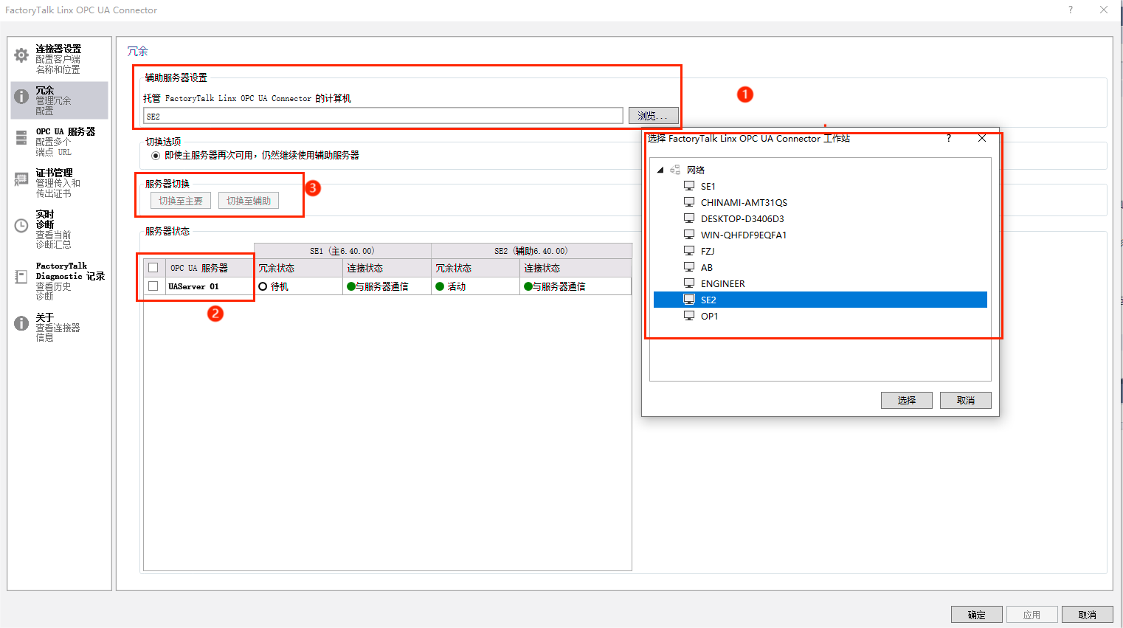Click the clock icon for 实时诊断
The height and width of the screenshot is (628, 1123).
pos(21,226)
